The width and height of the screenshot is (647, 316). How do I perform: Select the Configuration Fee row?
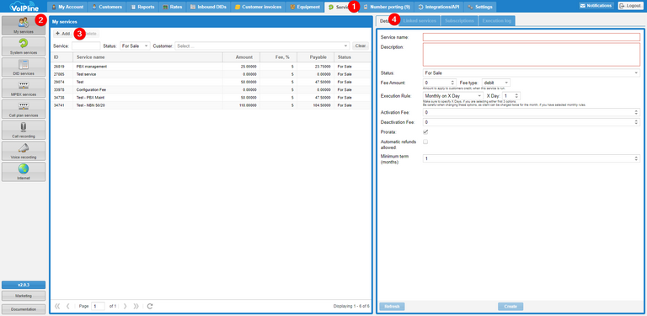[x=211, y=90]
